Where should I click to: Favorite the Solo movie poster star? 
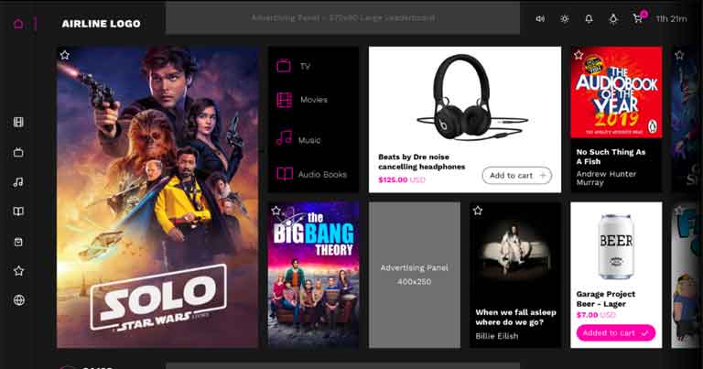[65, 55]
